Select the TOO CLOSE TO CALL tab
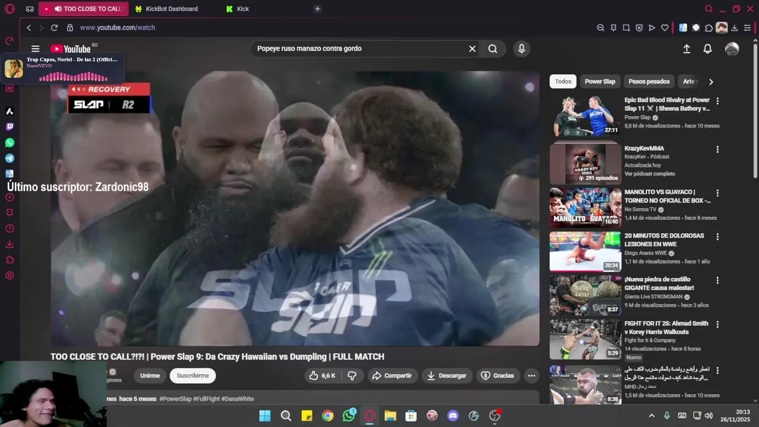759x427 pixels. (83, 9)
